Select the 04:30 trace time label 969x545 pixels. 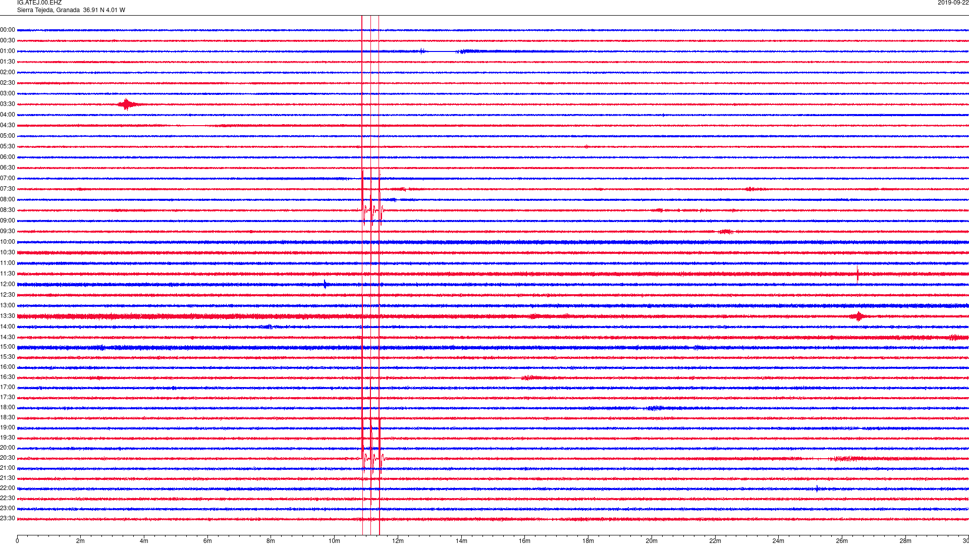click(8, 125)
